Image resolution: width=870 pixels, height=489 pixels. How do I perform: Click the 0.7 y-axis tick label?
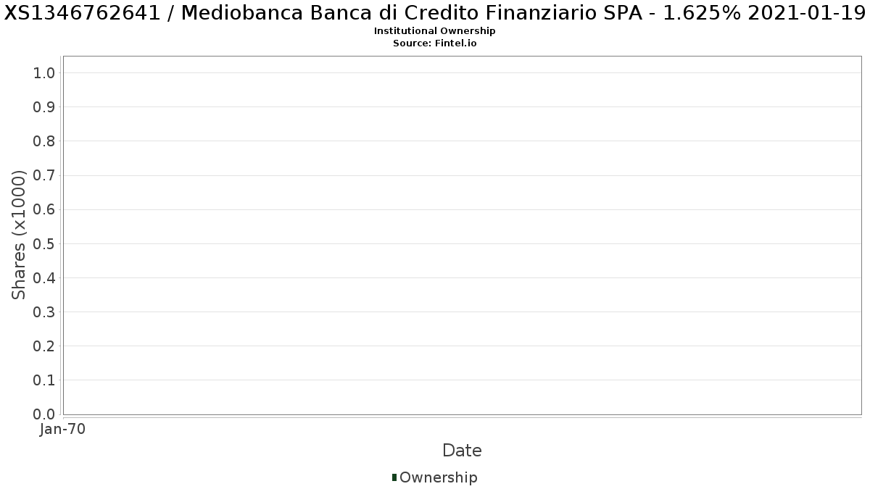point(44,175)
